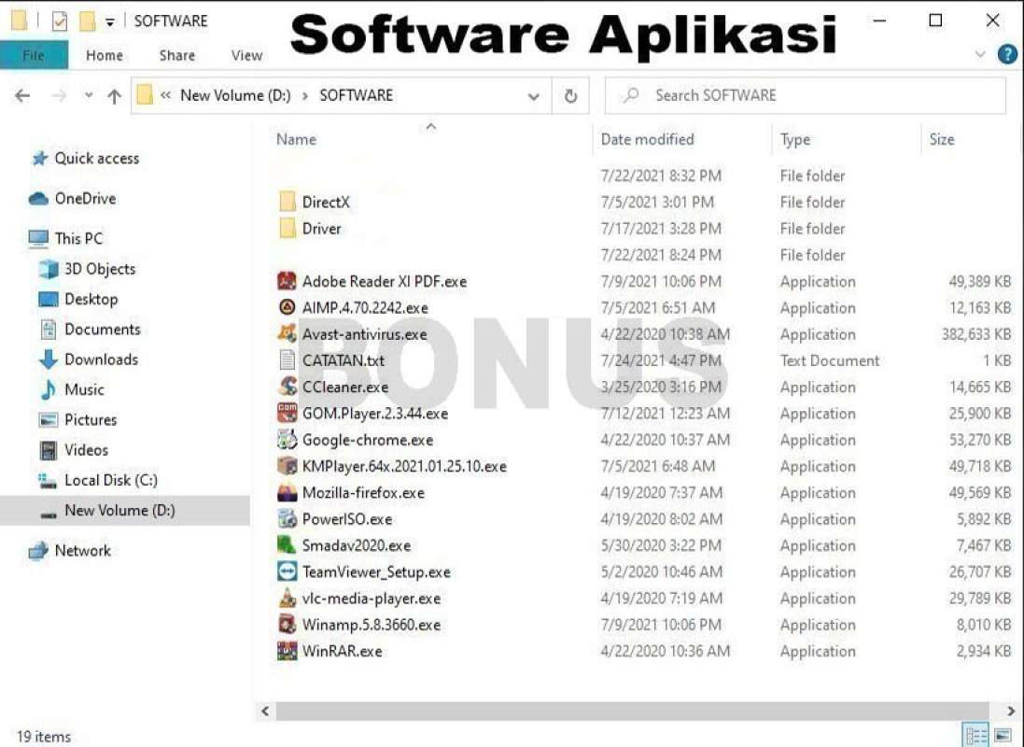Switch to the View ribbon tab
Image resolution: width=1024 pixels, height=747 pixels.
245,55
